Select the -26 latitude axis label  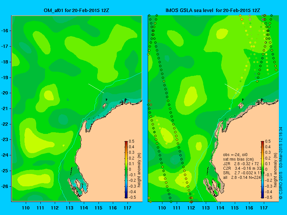[4, 186]
